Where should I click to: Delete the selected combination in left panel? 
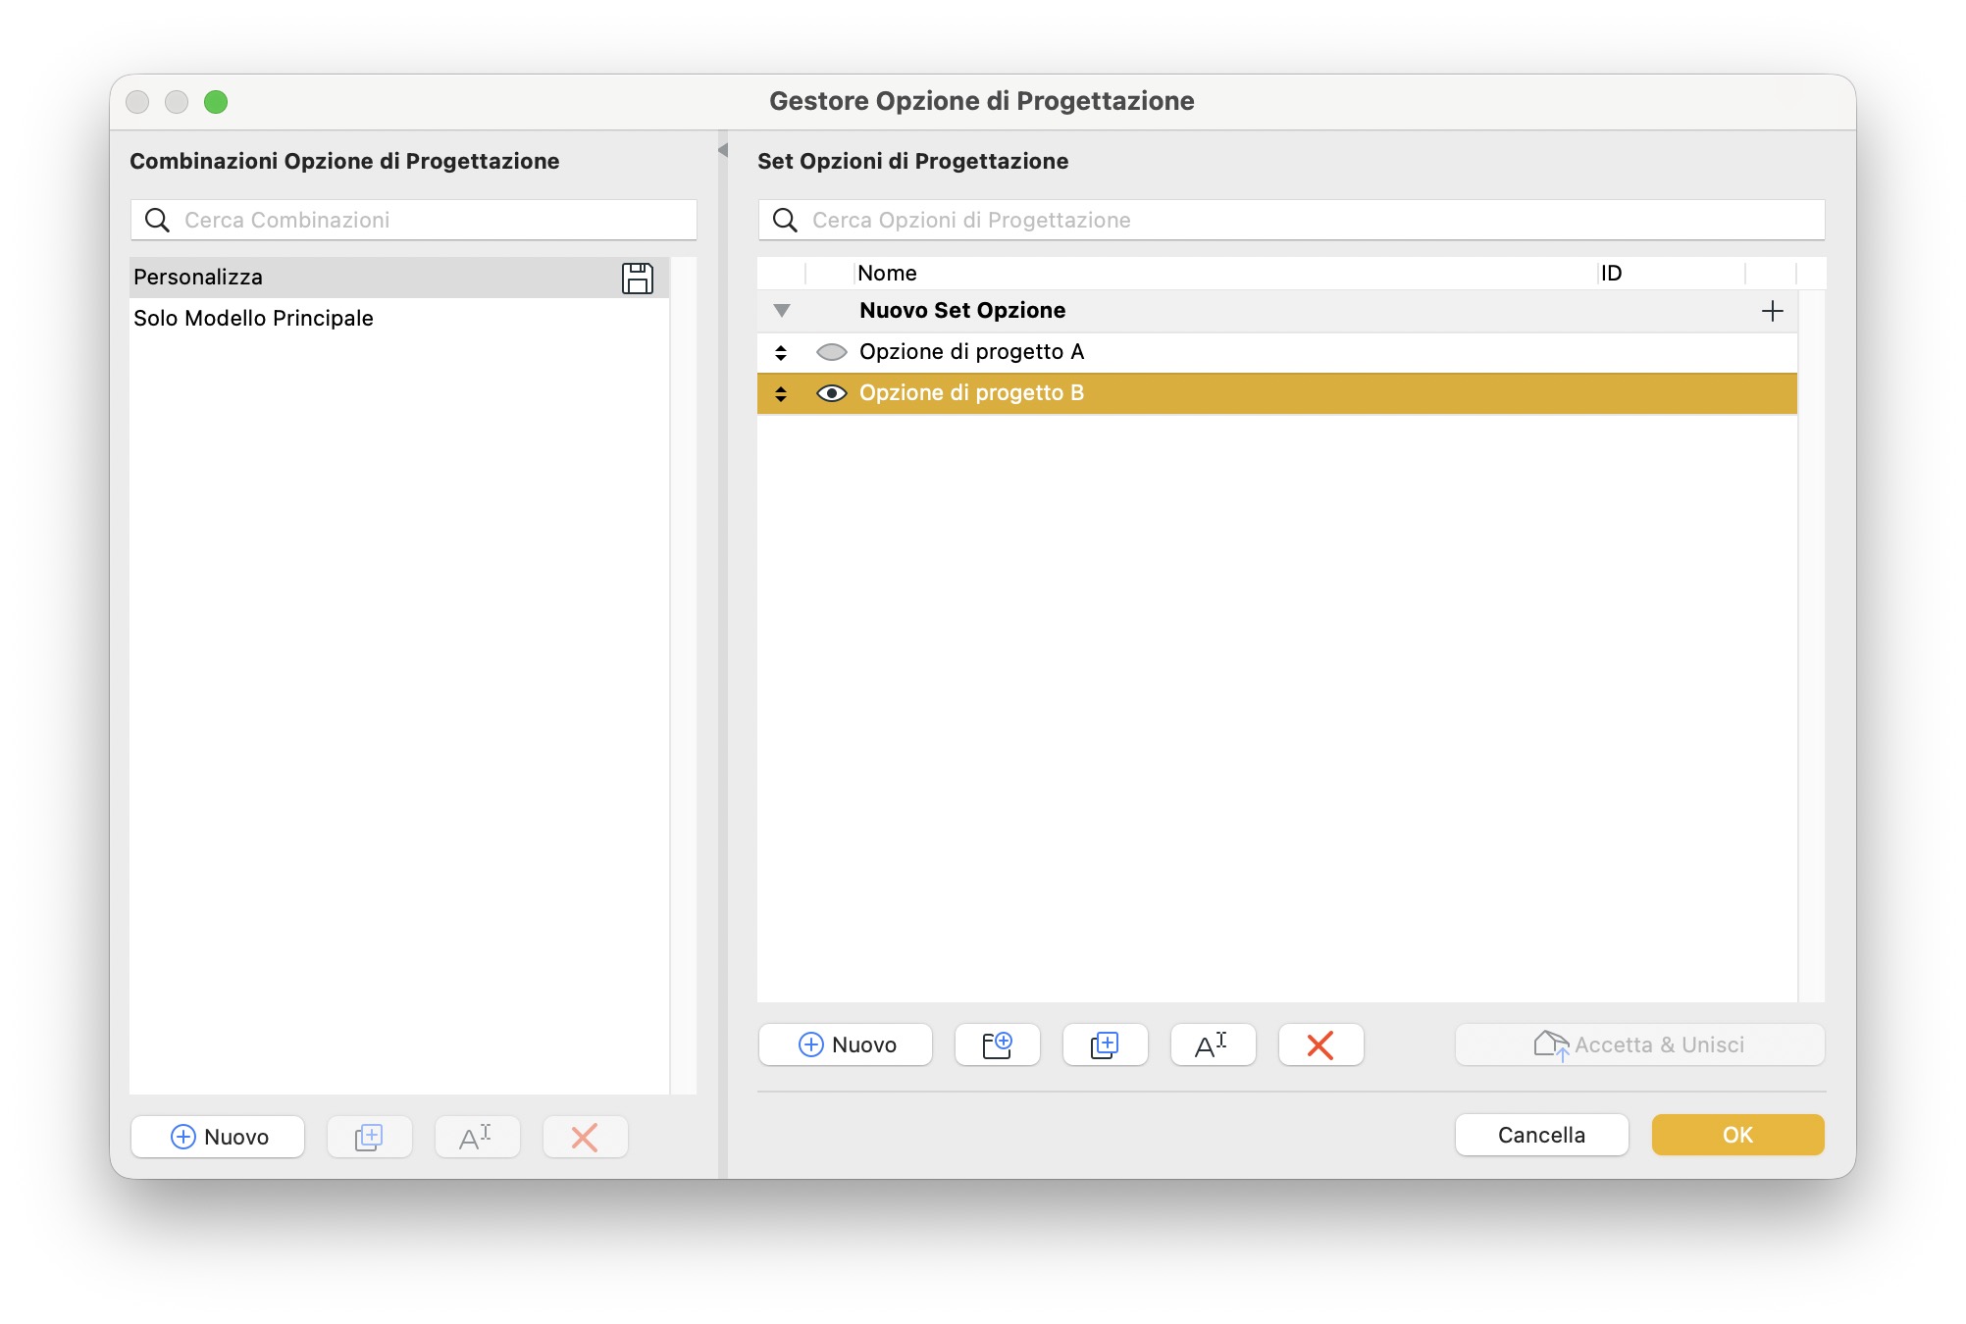coord(585,1137)
